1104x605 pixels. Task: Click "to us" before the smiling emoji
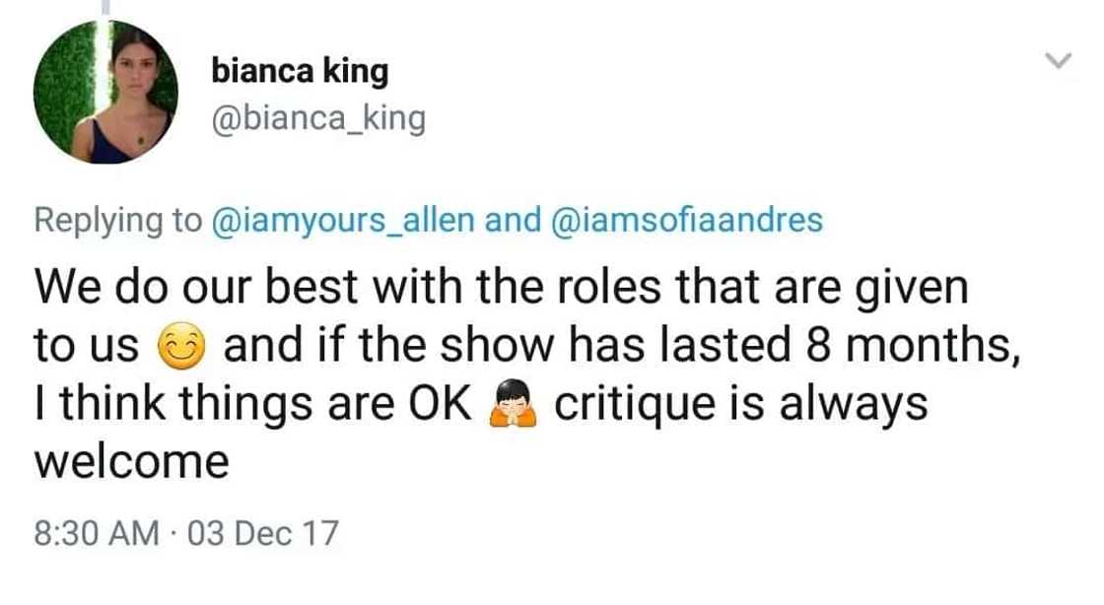(87, 347)
